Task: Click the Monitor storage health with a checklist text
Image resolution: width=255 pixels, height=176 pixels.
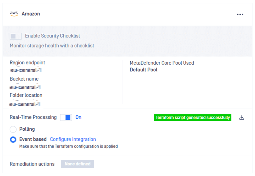Action: (x=52, y=46)
